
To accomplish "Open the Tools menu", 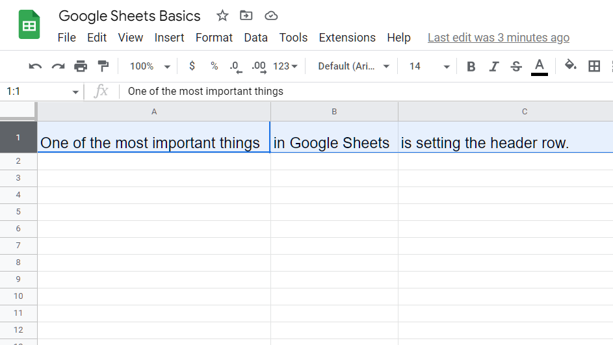I will (293, 38).
